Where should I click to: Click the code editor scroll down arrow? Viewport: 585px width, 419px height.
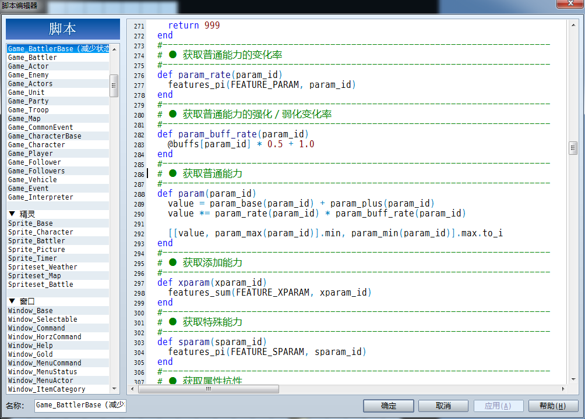(x=573, y=379)
